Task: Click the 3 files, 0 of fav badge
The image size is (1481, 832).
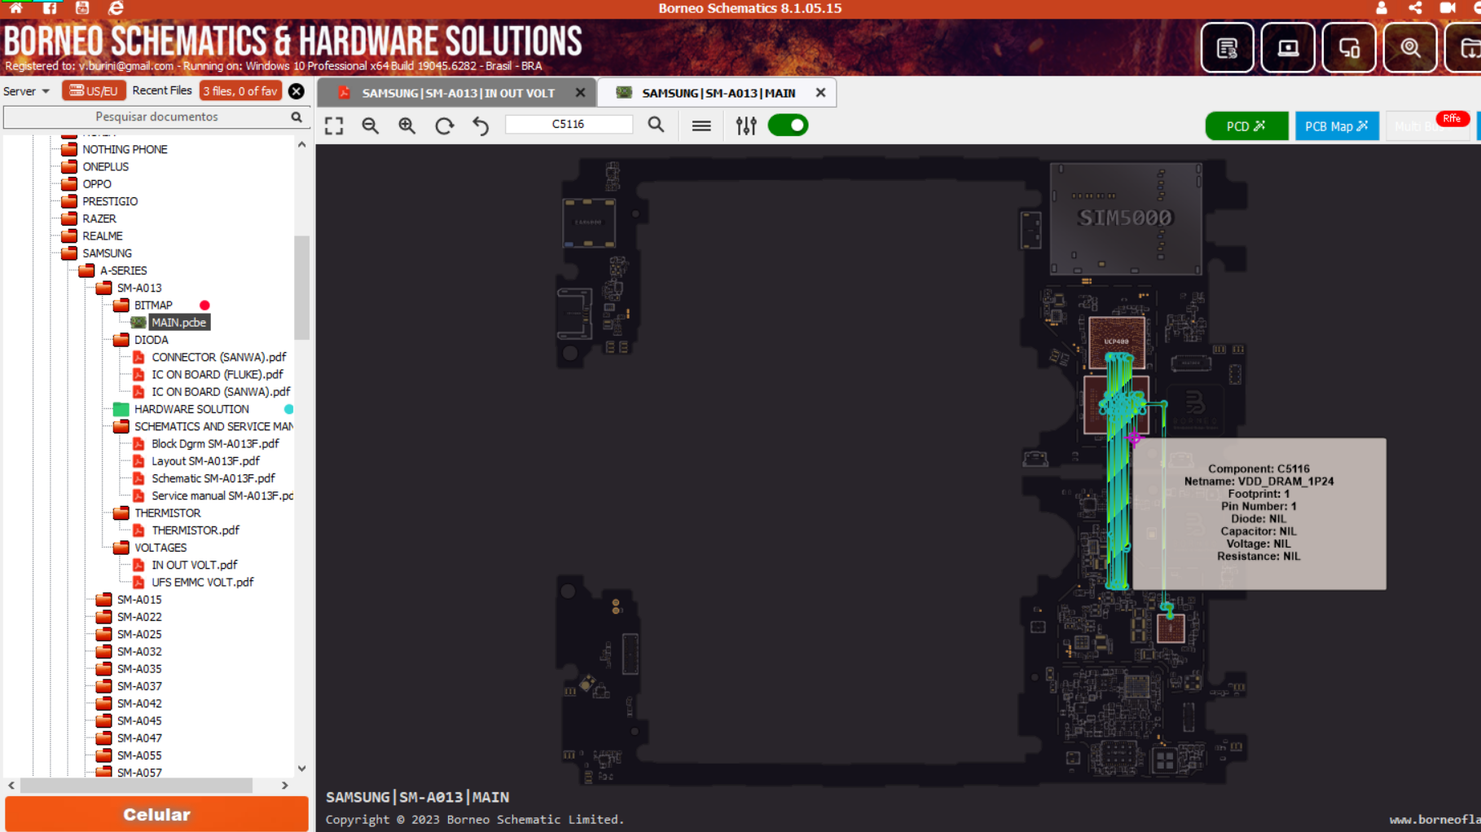Action: (x=240, y=91)
